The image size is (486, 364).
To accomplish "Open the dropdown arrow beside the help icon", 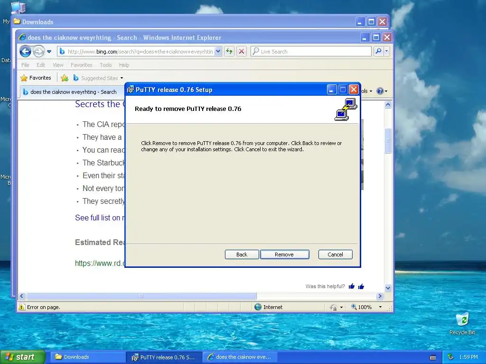I will [x=386, y=91].
